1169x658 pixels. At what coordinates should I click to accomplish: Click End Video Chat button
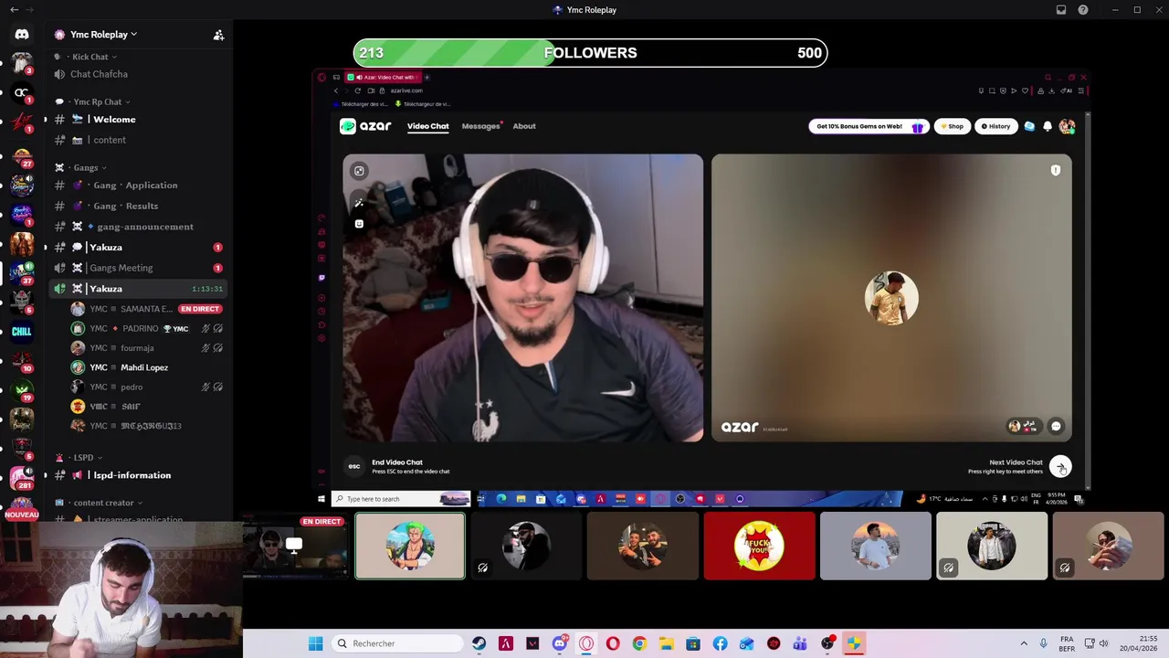[x=399, y=466]
